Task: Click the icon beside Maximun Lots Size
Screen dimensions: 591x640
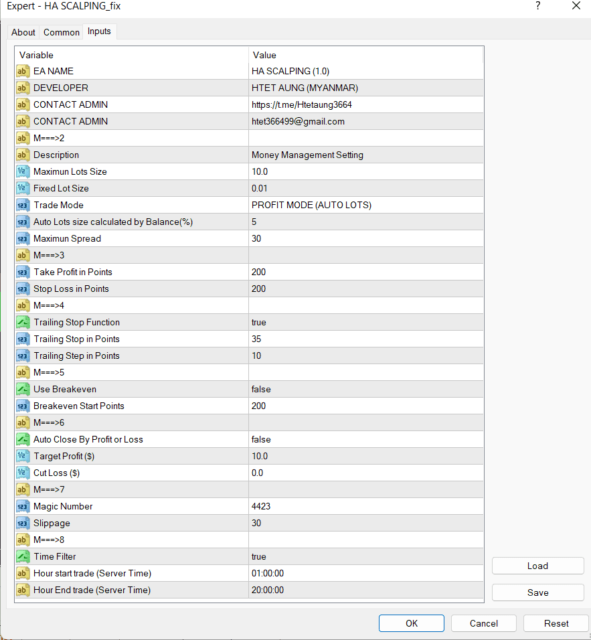Action: pos(23,171)
